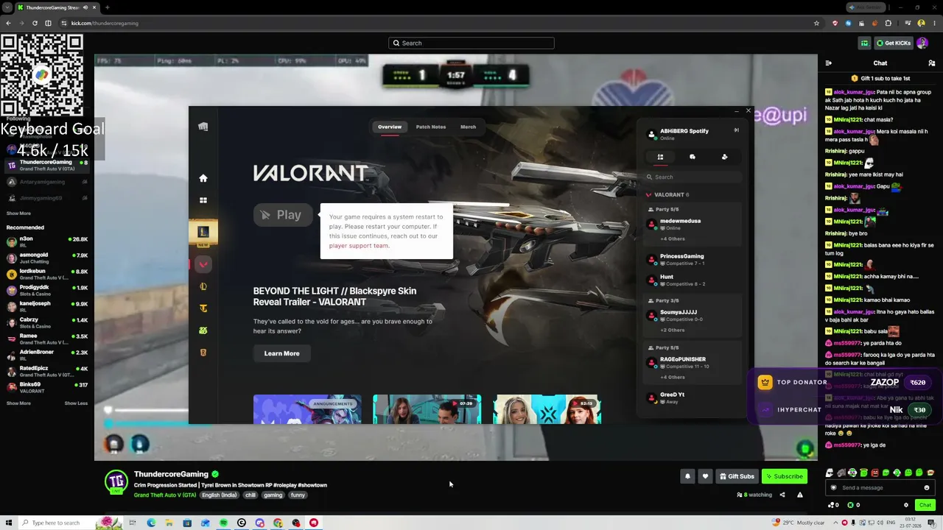Open the Merch tab in Riot Client
Viewport: 943px width, 530px height.
click(468, 127)
